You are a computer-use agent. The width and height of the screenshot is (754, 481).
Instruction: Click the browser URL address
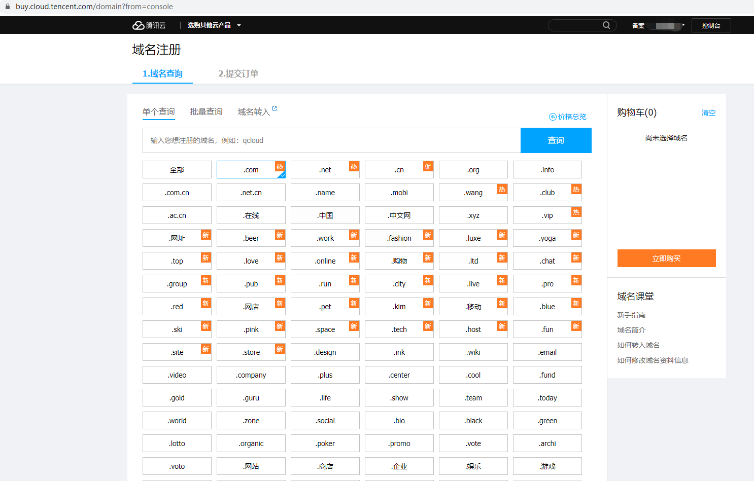(94, 7)
